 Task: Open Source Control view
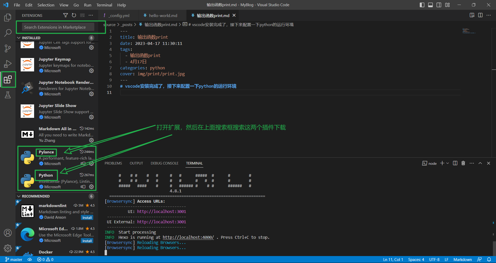click(x=8, y=48)
